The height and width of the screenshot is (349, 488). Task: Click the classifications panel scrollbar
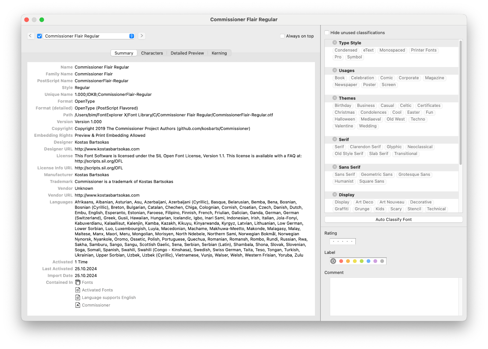(x=461, y=102)
